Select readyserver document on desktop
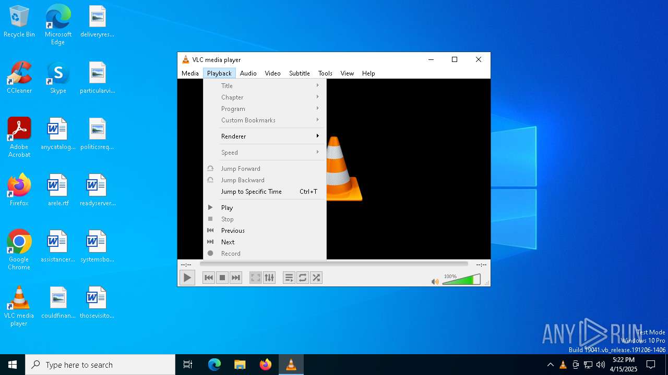This screenshot has height=375, width=668. [x=97, y=190]
